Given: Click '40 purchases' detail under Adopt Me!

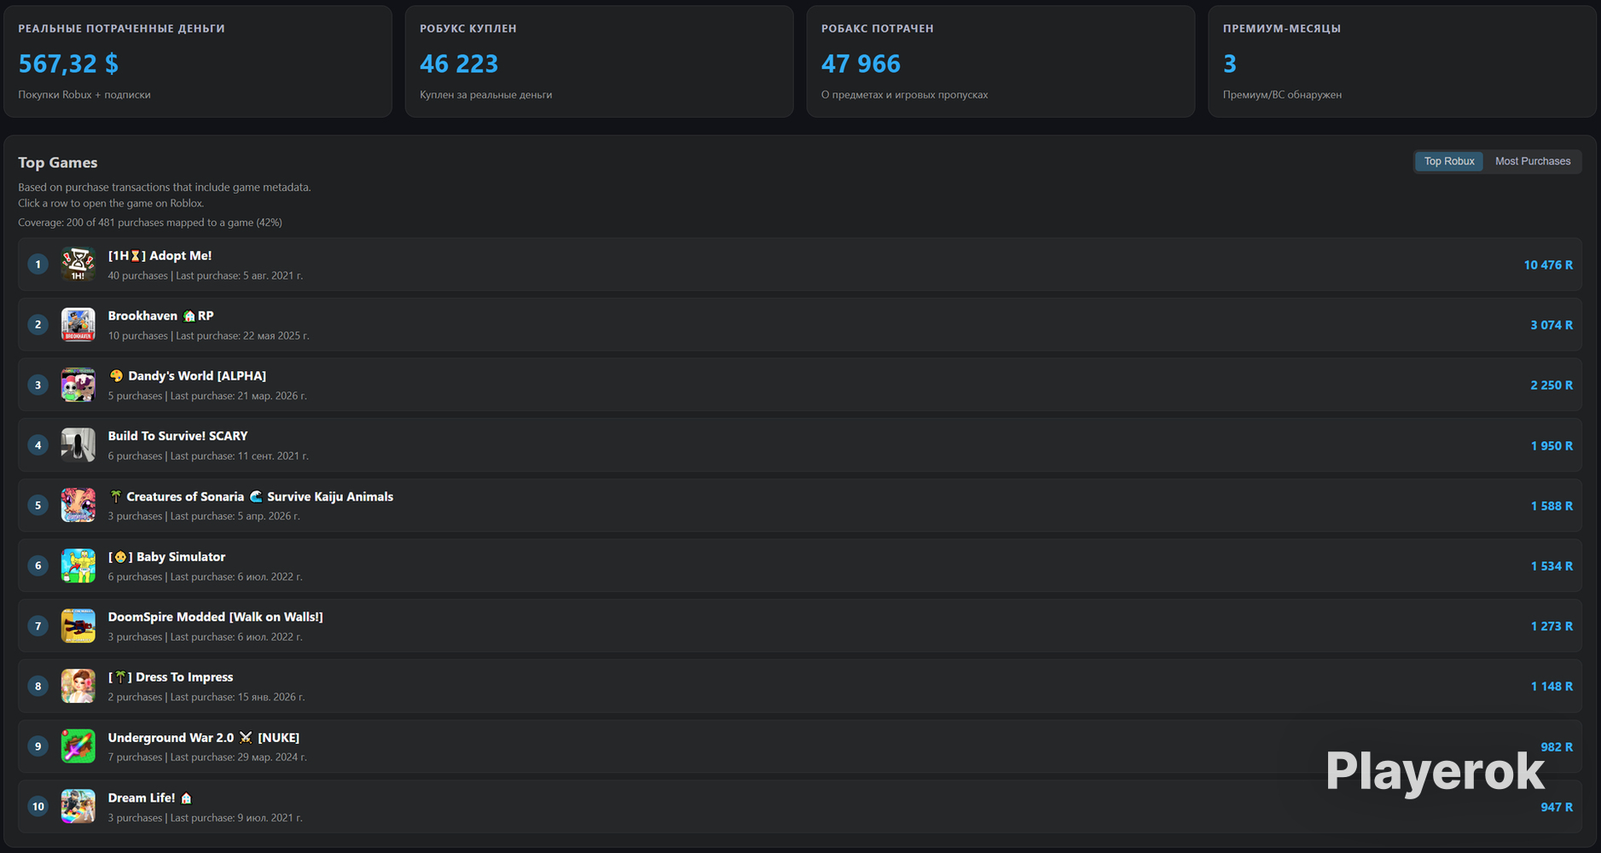Looking at the screenshot, I should click(138, 276).
